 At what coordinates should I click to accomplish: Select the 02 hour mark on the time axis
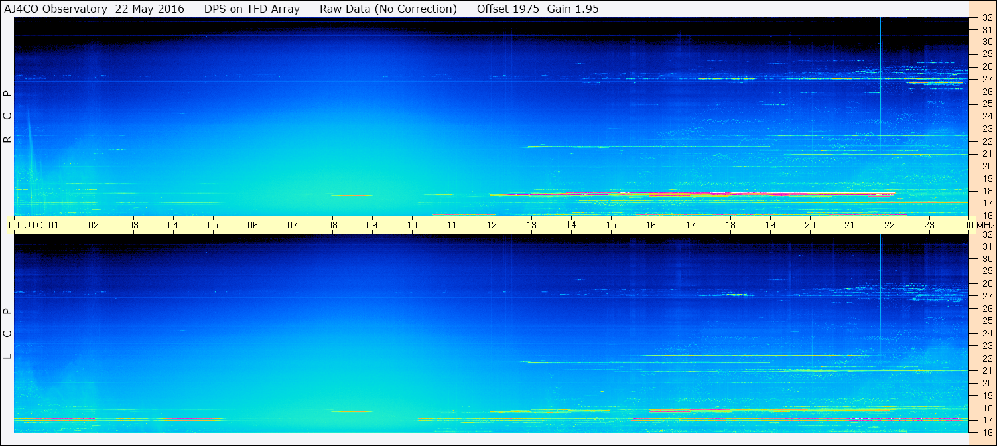(94, 225)
